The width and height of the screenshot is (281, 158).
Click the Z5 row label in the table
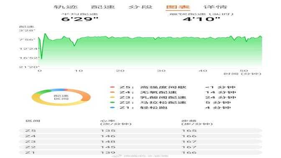(30, 130)
